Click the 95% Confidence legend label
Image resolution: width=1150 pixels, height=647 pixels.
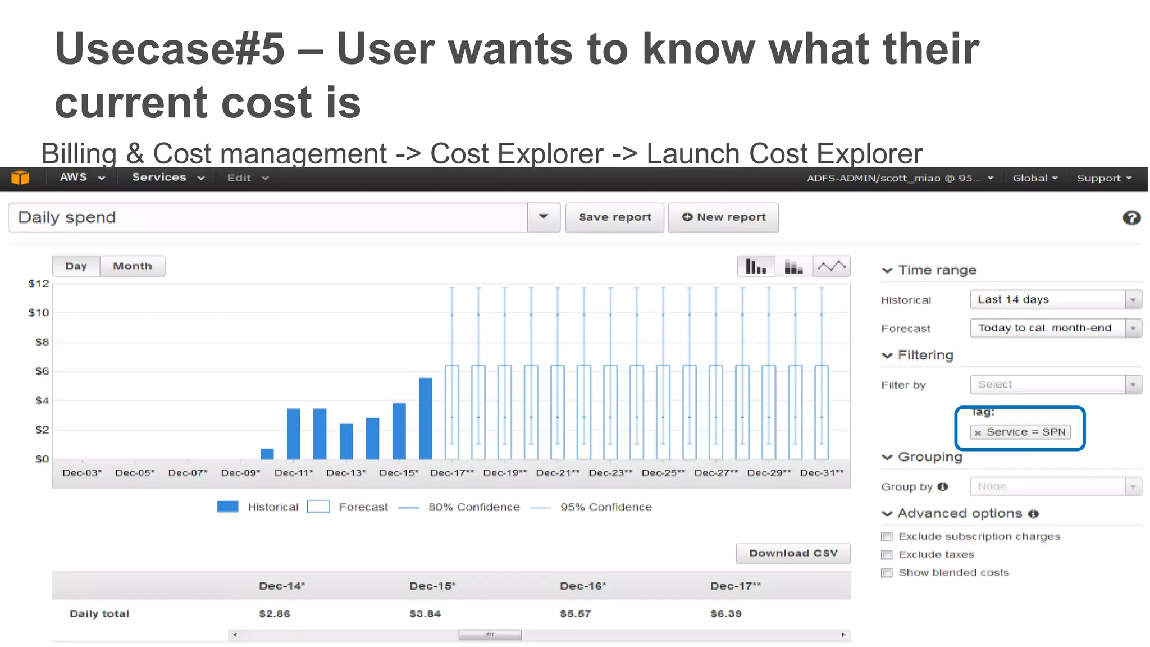click(606, 507)
